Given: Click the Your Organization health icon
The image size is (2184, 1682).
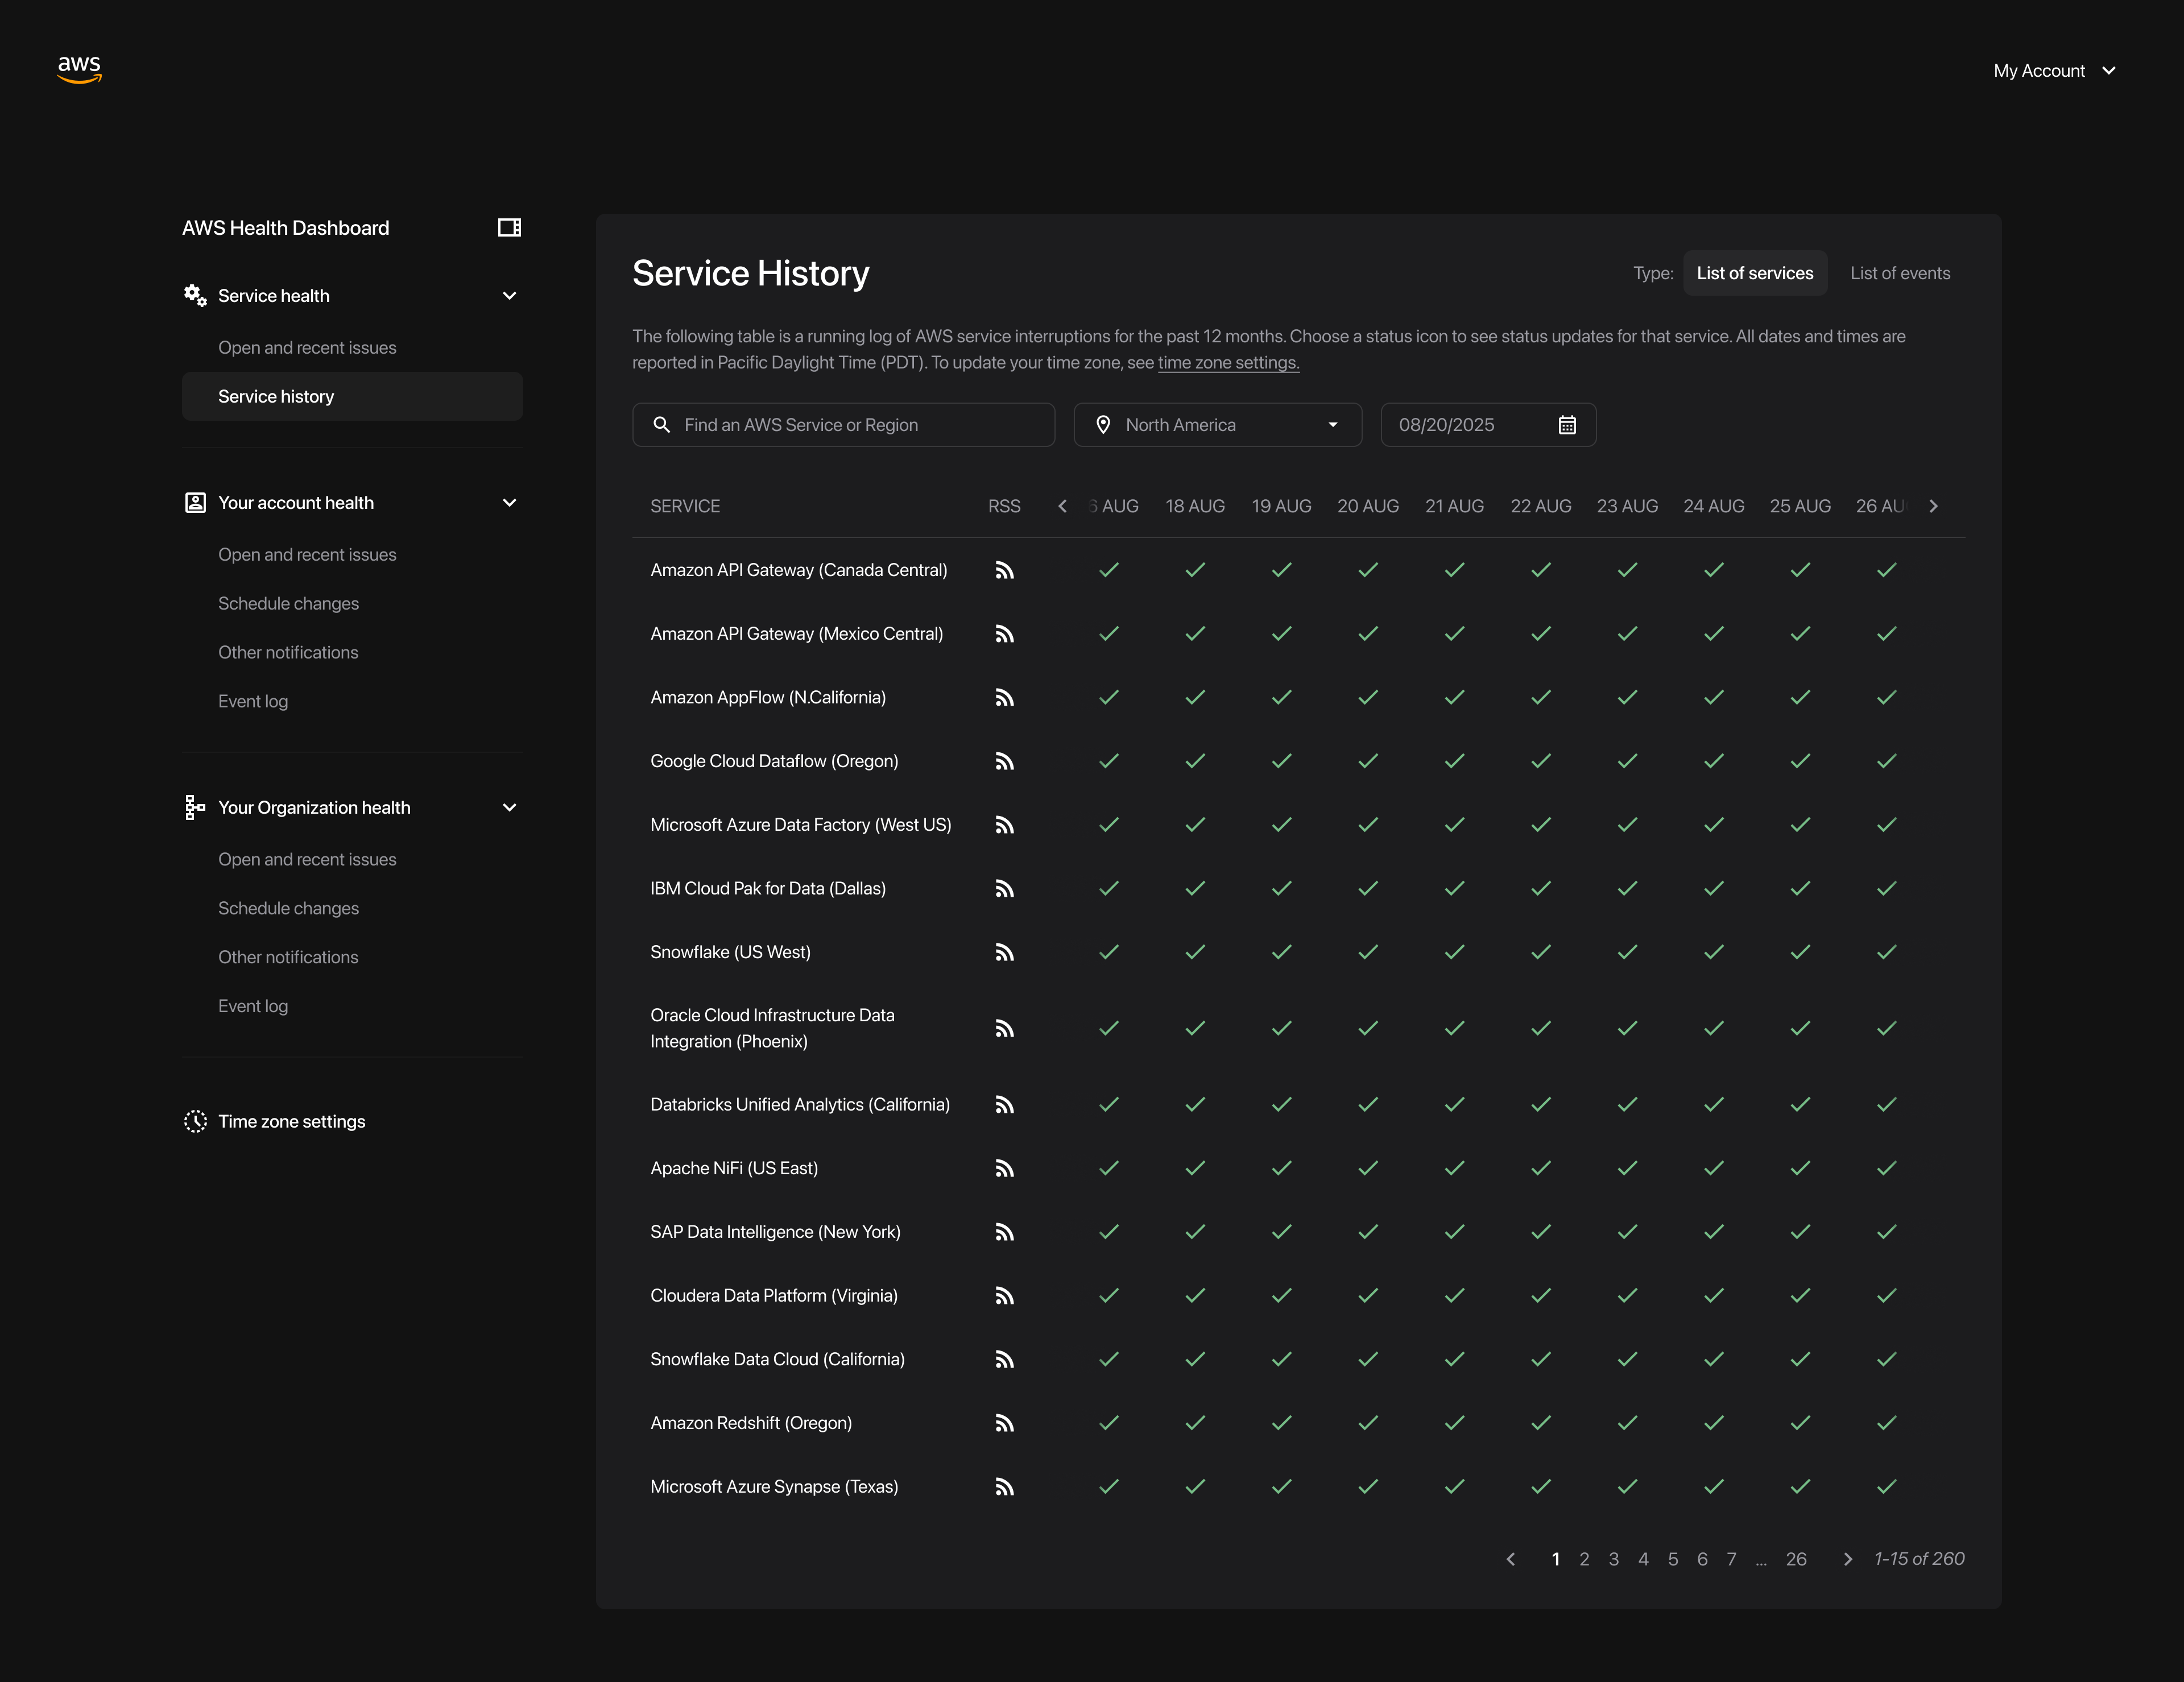Looking at the screenshot, I should click(194, 807).
